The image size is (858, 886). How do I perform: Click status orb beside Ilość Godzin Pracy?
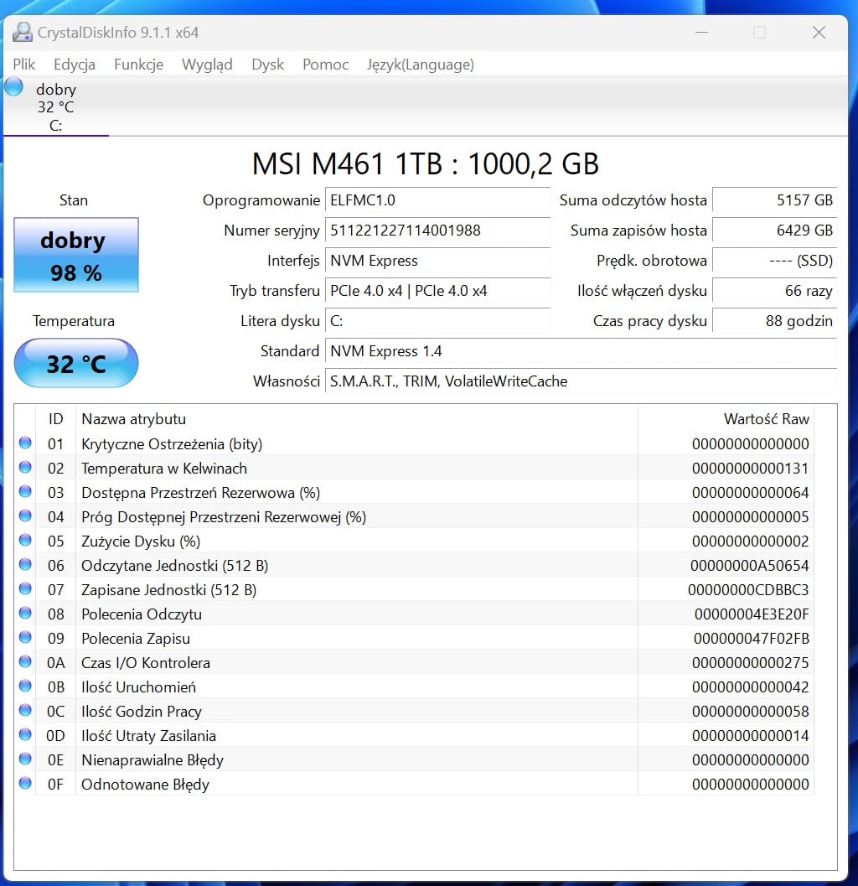click(25, 711)
